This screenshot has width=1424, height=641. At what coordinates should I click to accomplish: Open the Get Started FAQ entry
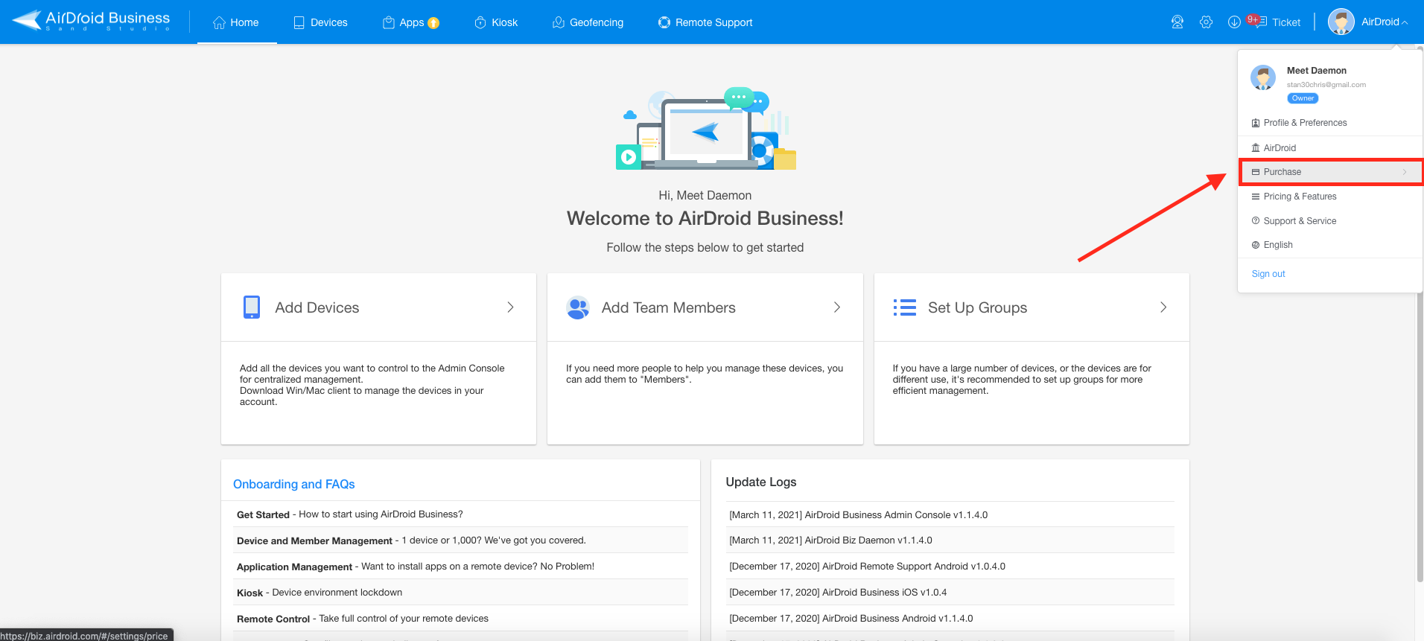tap(461, 514)
